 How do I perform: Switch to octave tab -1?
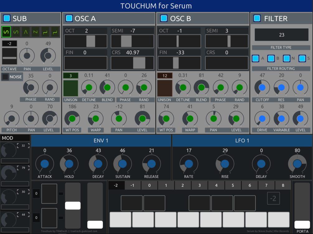[132, 185]
